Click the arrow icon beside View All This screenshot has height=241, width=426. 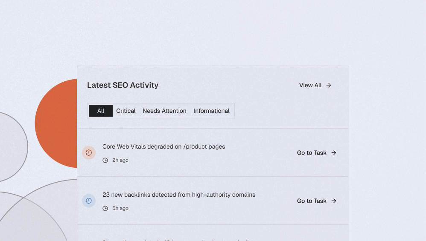pyautogui.click(x=329, y=85)
